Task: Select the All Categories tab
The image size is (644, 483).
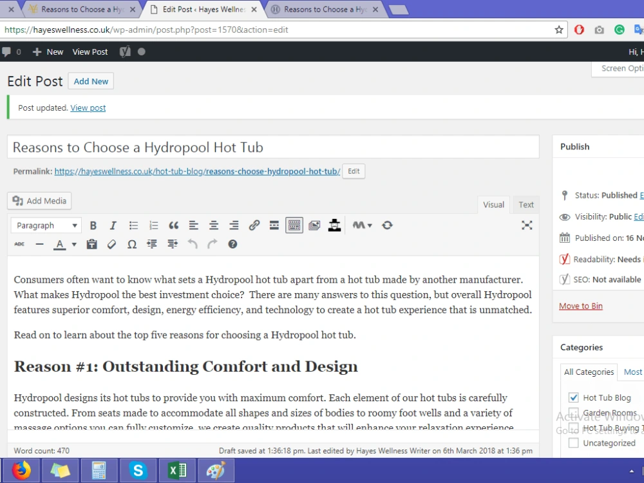Action: [x=589, y=372]
